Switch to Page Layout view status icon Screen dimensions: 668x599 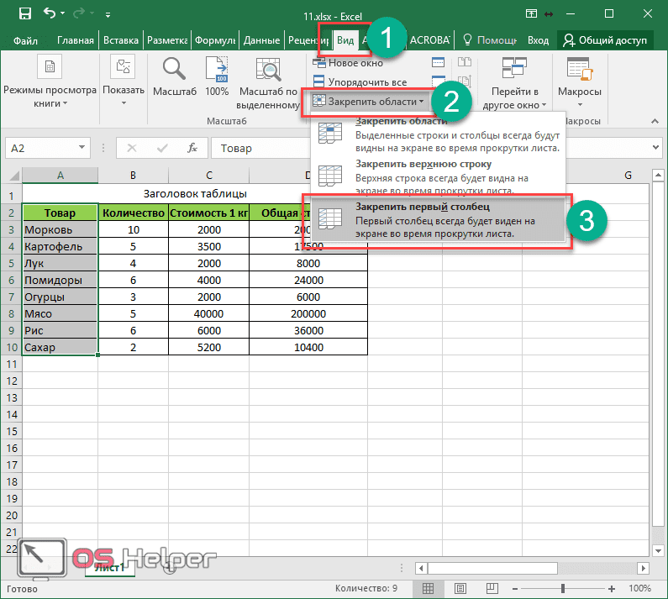pos(460,589)
